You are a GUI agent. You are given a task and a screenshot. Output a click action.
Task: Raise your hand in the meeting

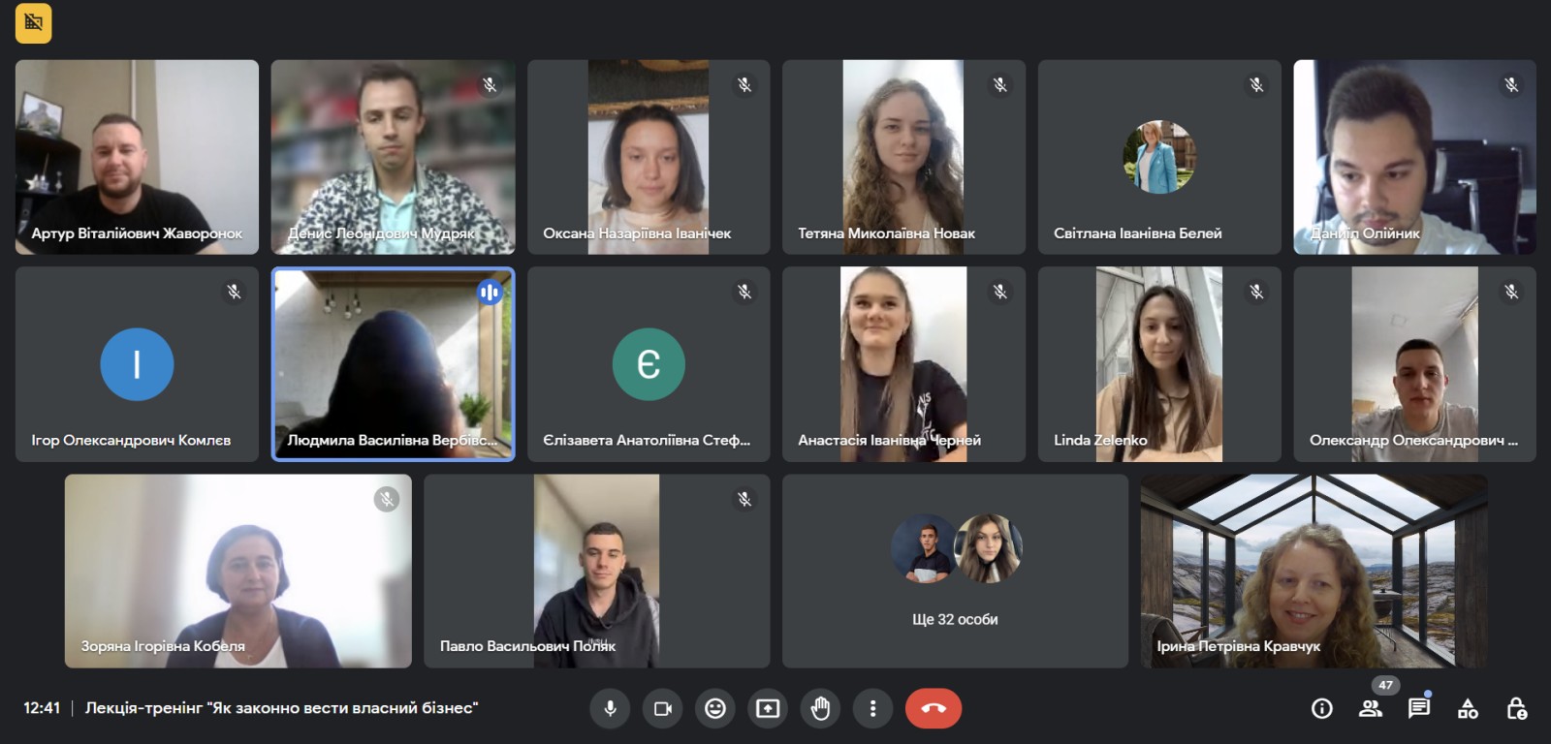(x=820, y=709)
